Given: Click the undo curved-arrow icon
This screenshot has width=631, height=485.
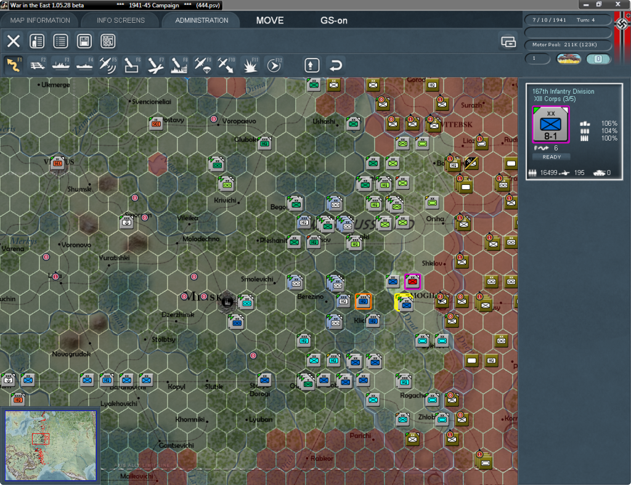Looking at the screenshot, I should click(x=335, y=65).
